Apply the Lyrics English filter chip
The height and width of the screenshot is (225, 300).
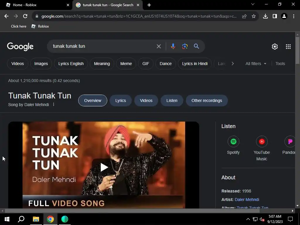(71, 64)
